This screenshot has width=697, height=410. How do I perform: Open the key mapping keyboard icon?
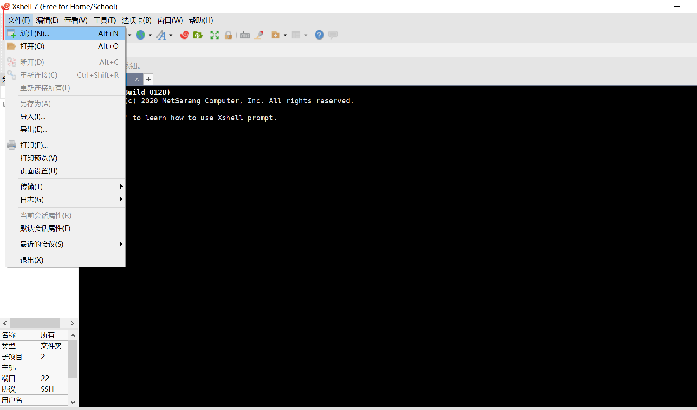245,35
